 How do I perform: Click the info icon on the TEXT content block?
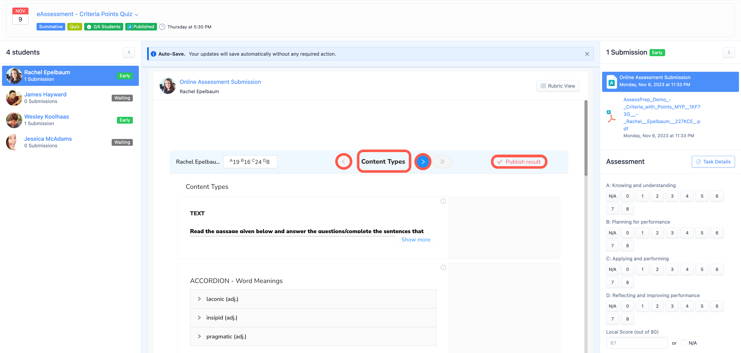[x=443, y=201]
